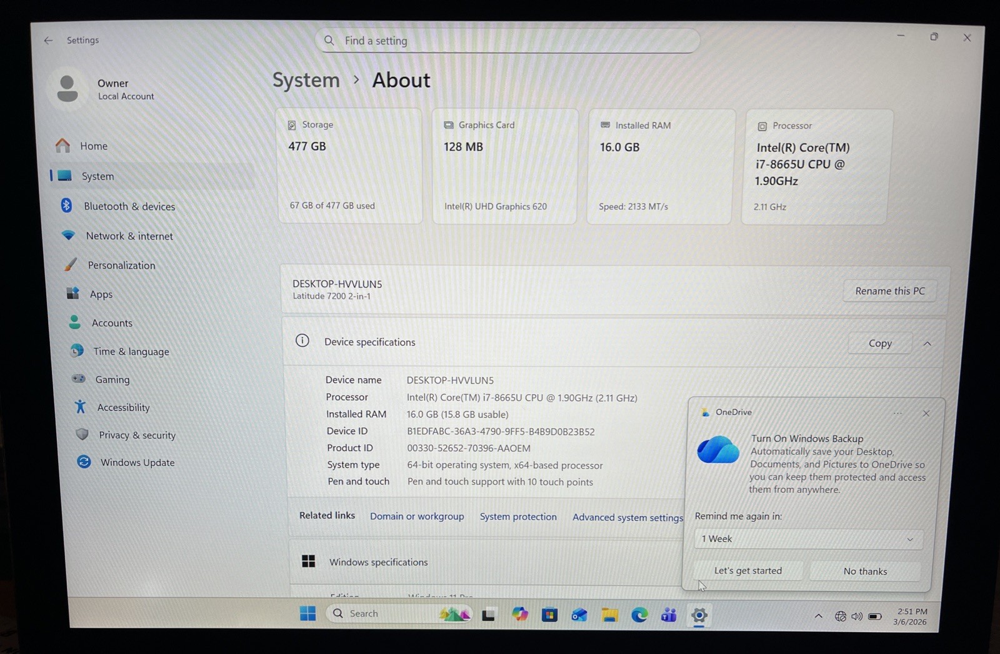Click the Settings gear in the taskbar
Screen dimensions: 1000x654
[x=699, y=615]
